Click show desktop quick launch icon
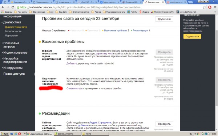Image resolution: width=218 pixels, height=136 pixels. pyautogui.click(x=12, y=134)
